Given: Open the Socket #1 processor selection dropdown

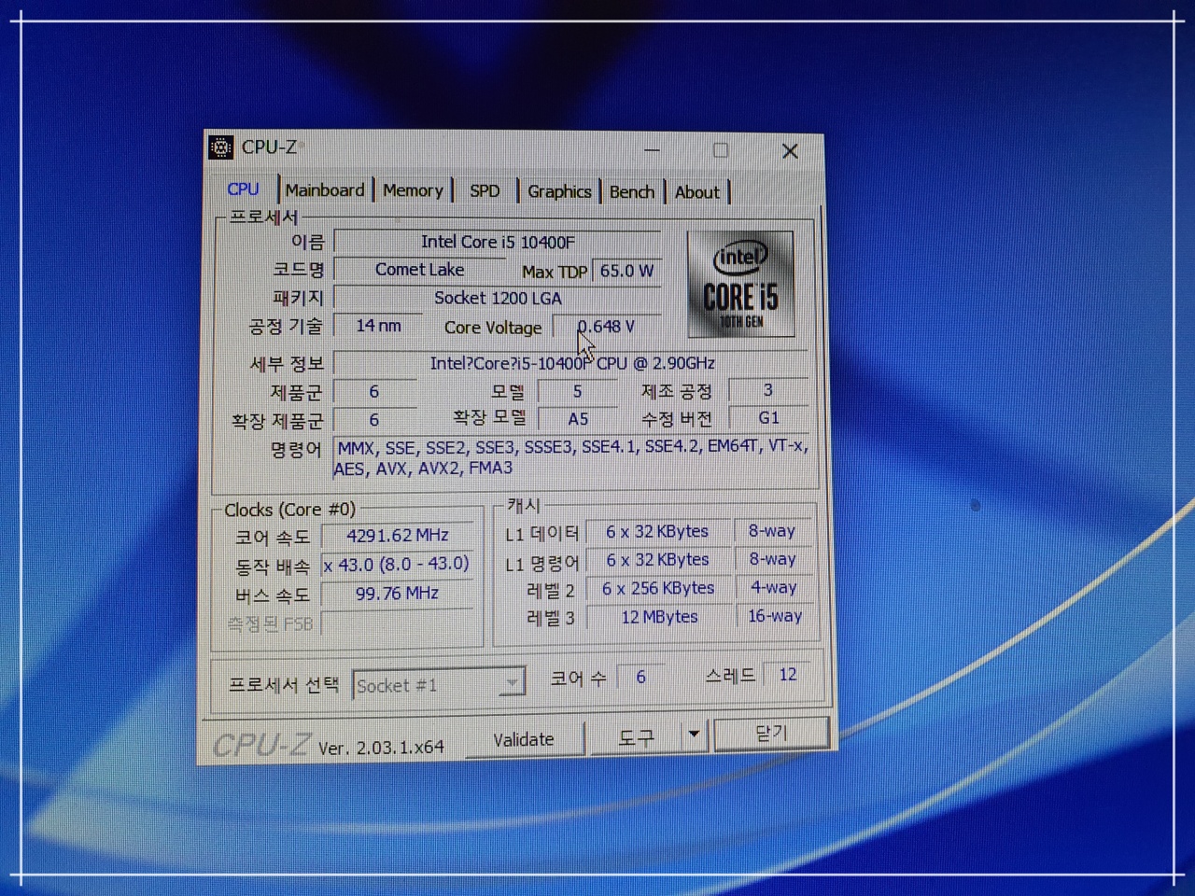Looking at the screenshot, I should tap(439, 685).
